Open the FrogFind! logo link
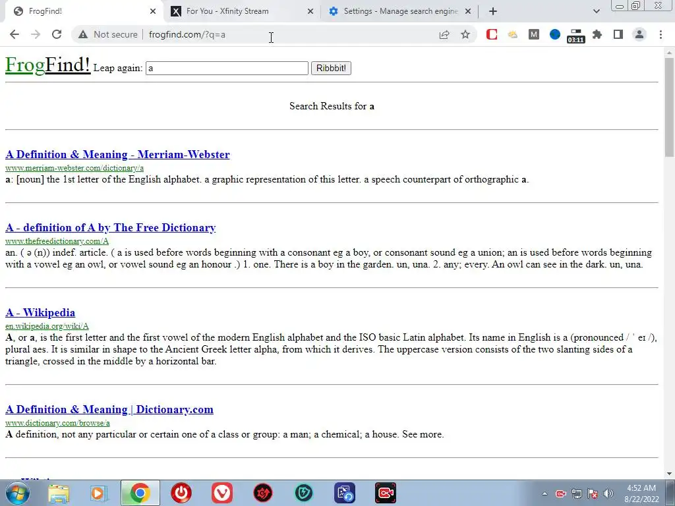This screenshot has width=675, height=506. point(47,65)
